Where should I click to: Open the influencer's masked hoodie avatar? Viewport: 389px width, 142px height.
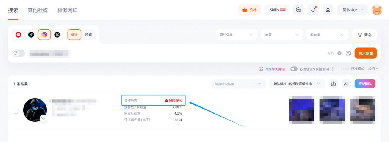(35, 110)
